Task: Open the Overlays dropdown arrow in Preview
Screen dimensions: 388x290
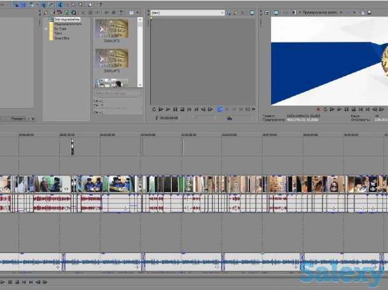Action: pos(354,12)
